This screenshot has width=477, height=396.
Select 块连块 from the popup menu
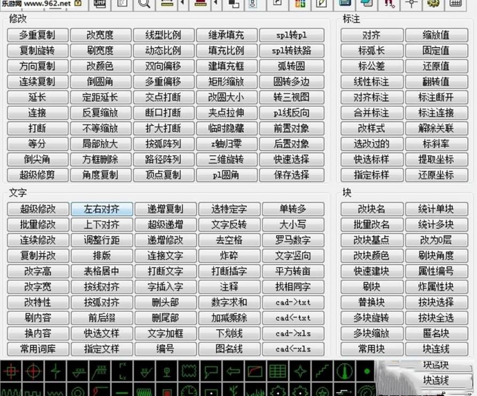[435, 366]
